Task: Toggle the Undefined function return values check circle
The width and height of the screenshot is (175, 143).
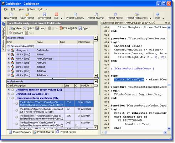Action: [12, 90]
